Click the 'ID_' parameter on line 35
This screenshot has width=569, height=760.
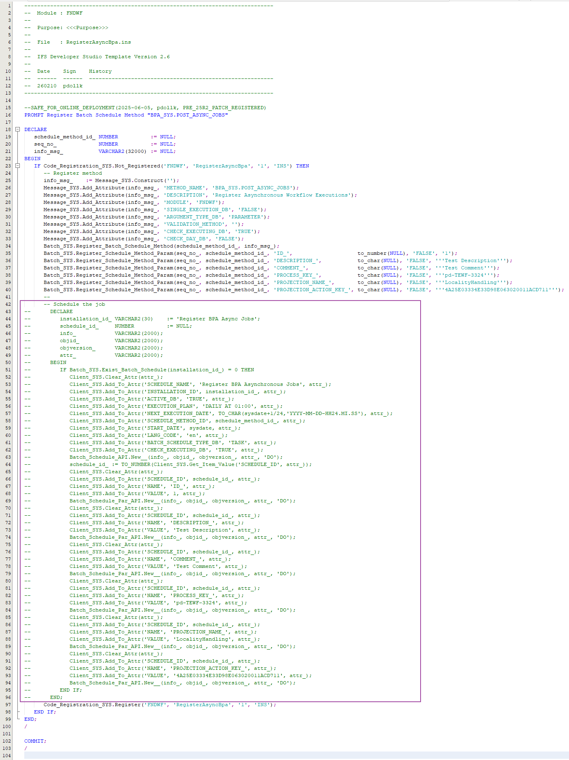coord(281,253)
